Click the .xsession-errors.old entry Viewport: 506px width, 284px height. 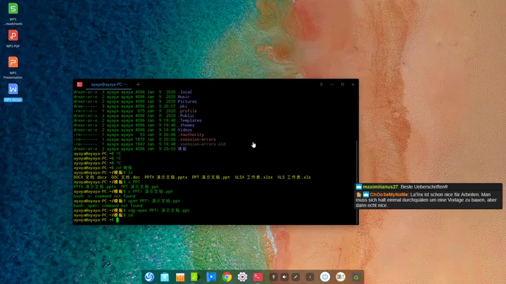202,144
